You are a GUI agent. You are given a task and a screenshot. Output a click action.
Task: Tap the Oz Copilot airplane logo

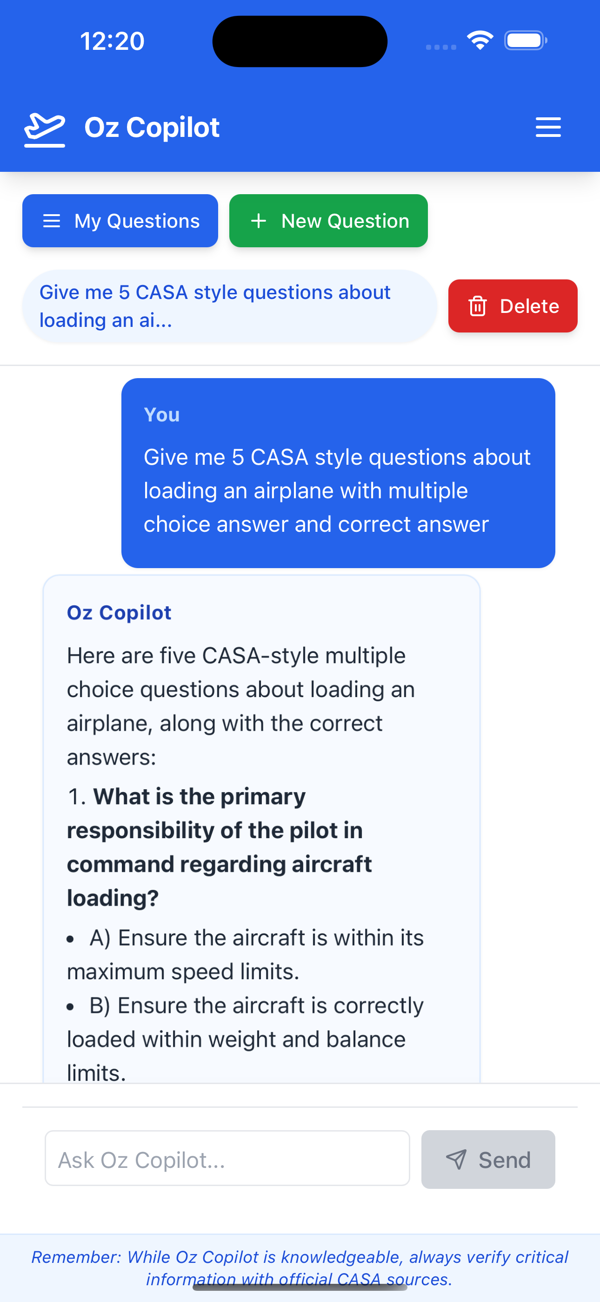tap(45, 130)
